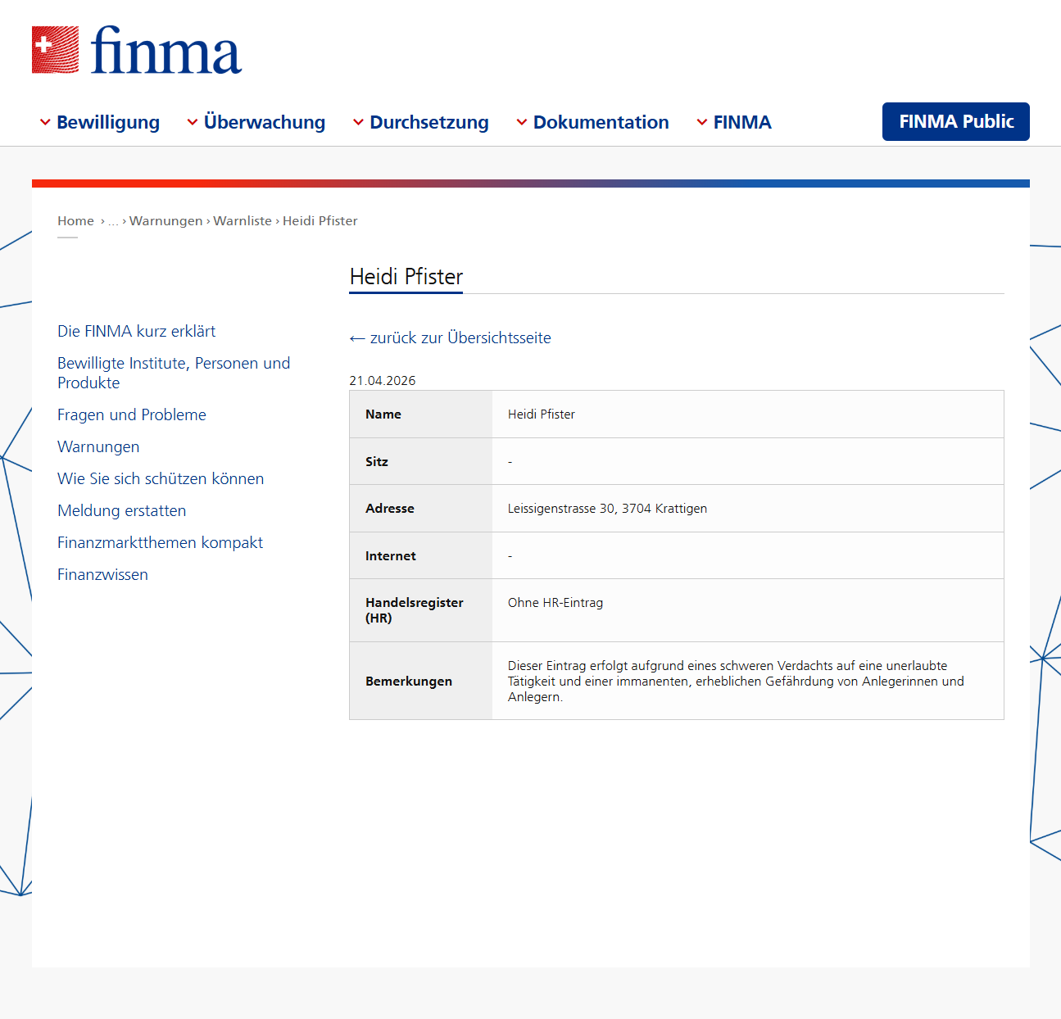The width and height of the screenshot is (1061, 1019).
Task: Select the date 21.04.2026
Action: coord(383,381)
